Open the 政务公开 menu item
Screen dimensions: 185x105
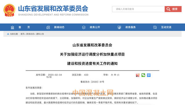pyautogui.click(x=95, y=27)
